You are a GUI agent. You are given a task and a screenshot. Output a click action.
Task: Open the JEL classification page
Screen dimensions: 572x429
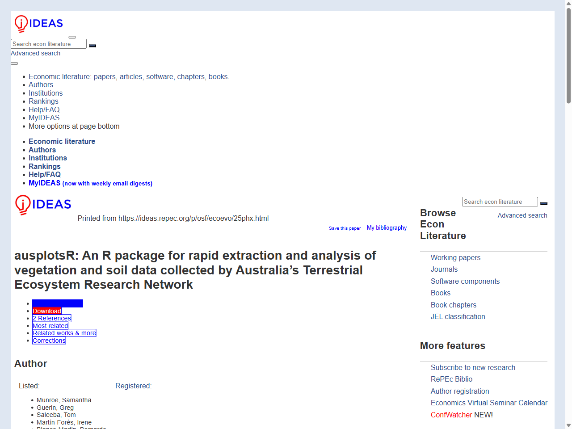(458, 316)
